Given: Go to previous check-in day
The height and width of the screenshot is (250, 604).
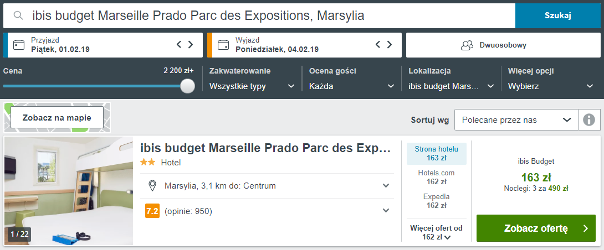Looking at the screenshot, I should pos(179,45).
